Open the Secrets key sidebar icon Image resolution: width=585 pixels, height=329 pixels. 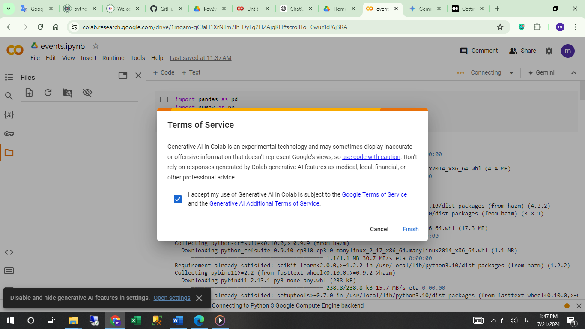coord(9,134)
